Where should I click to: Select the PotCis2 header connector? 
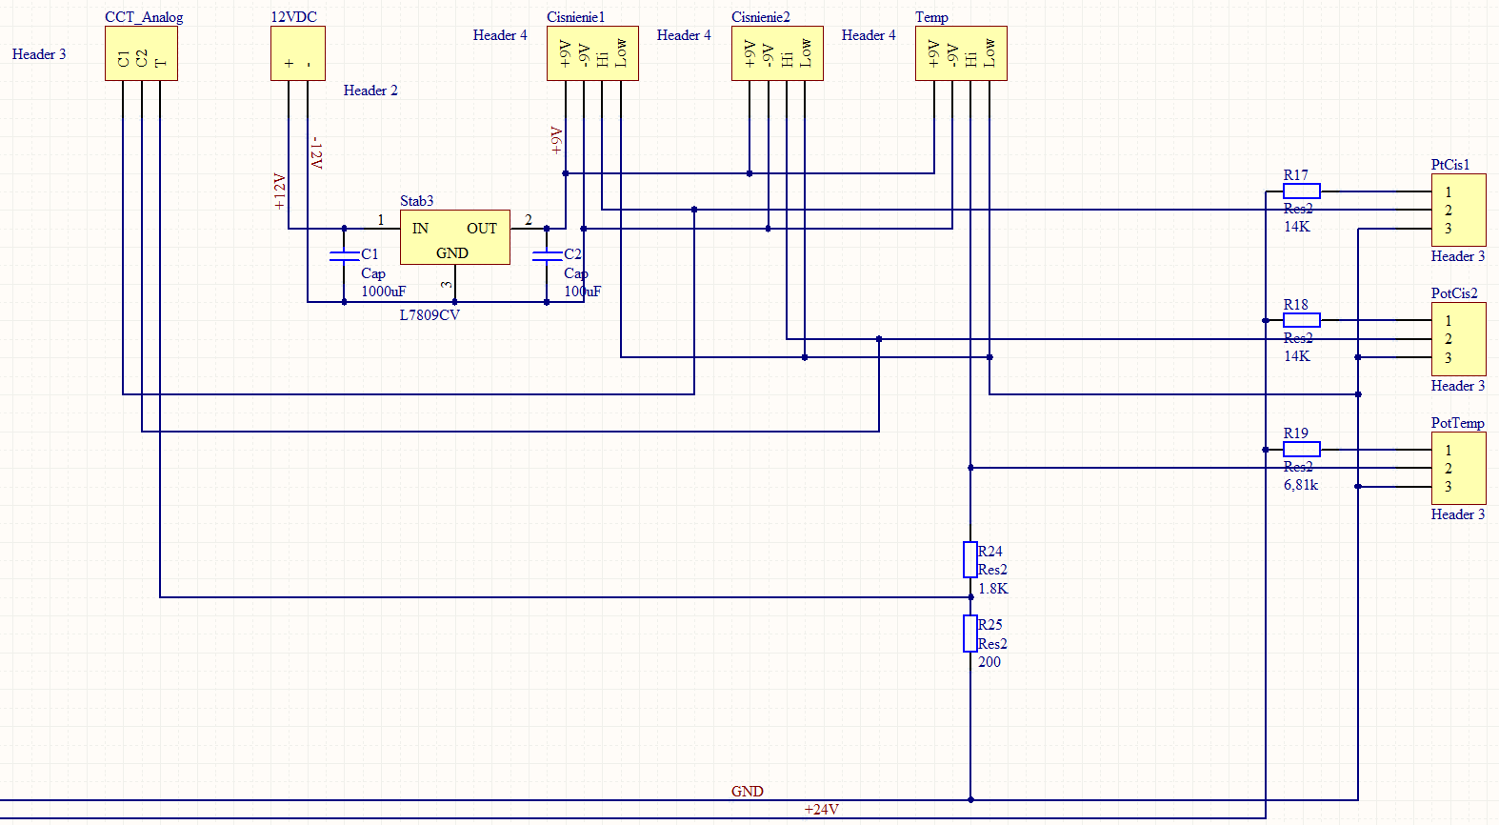click(x=1458, y=339)
